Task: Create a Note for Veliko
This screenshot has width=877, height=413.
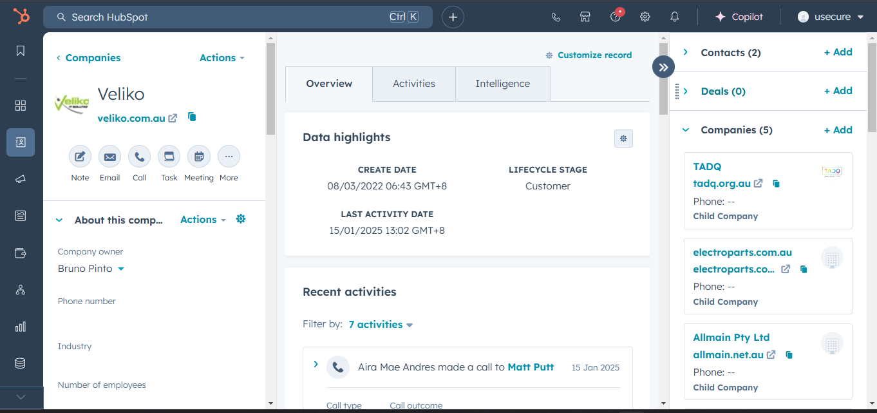Action: (80, 157)
